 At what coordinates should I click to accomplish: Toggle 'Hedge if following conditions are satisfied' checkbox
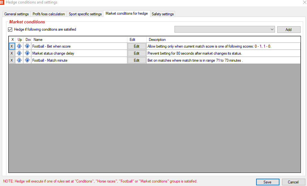(x=10, y=29)
